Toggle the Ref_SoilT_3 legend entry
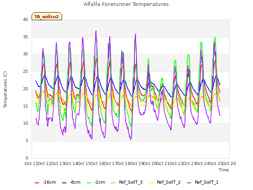The width and height of the screenshot is (253, 190). click(127, 182)
